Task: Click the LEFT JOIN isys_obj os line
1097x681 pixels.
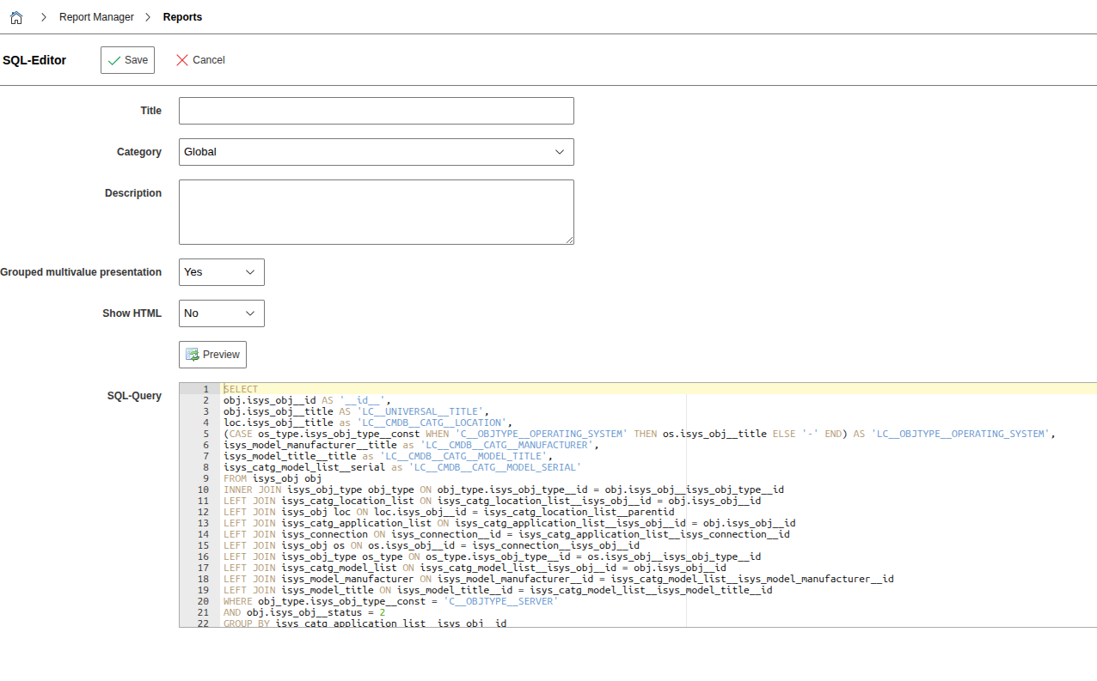Action: point(432,545)
